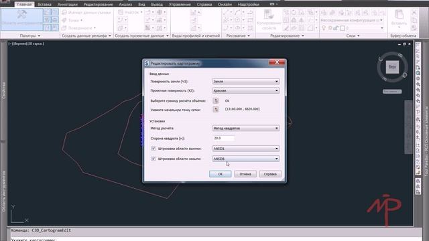Click the command line input area

(216, 240)
